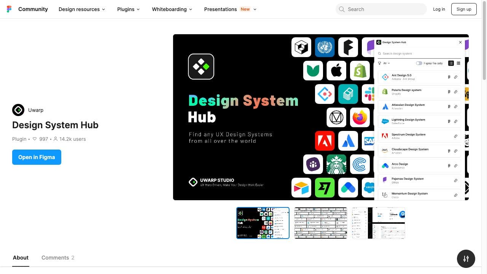Click the Apple logo tile in preview image
This screenshot has width=487, height=274.
coord(336,70)
